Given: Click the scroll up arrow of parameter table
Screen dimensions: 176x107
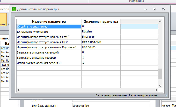Looking at the screenshot, I should pos(160,21).
